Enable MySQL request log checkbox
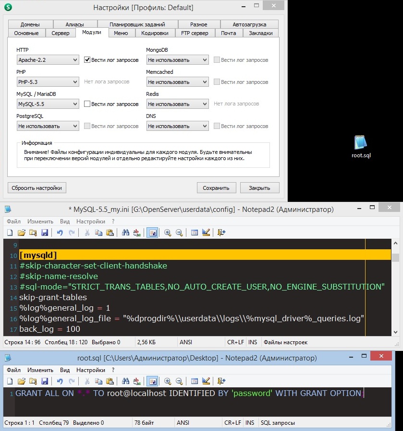The height and width of the screenshot is (431, 403). pos(87,104)
